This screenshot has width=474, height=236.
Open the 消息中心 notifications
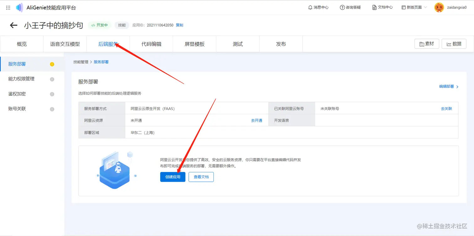[318, 7]
